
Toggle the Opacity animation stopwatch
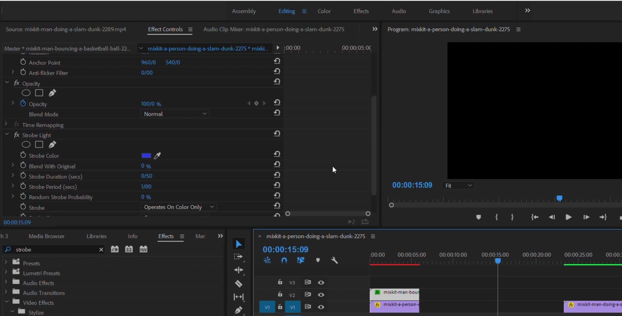[23, 104]
